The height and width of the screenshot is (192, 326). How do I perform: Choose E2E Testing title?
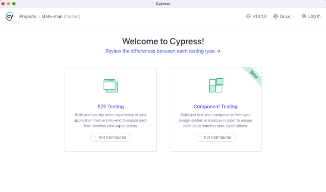[111, 107]
